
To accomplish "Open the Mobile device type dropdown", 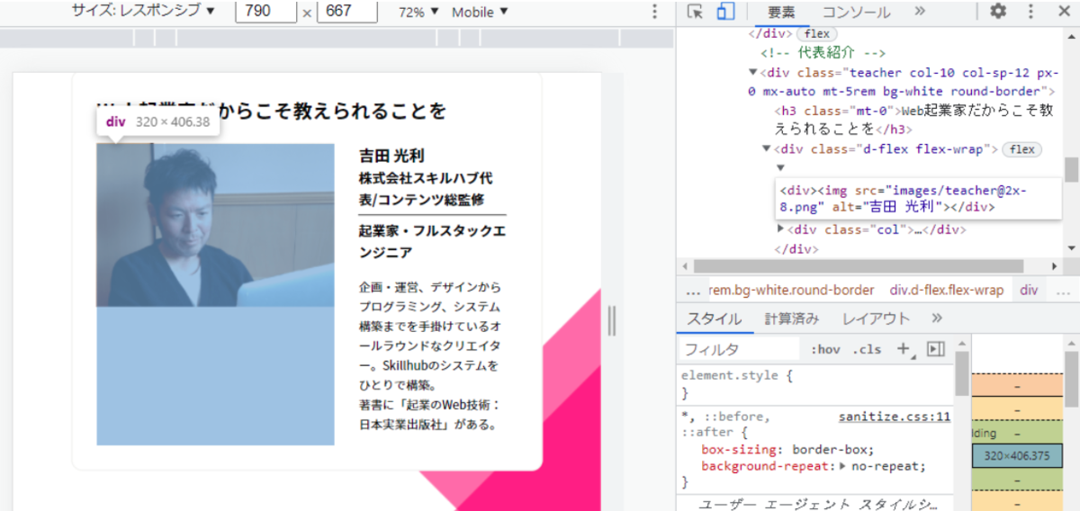I will pos(480,12).
